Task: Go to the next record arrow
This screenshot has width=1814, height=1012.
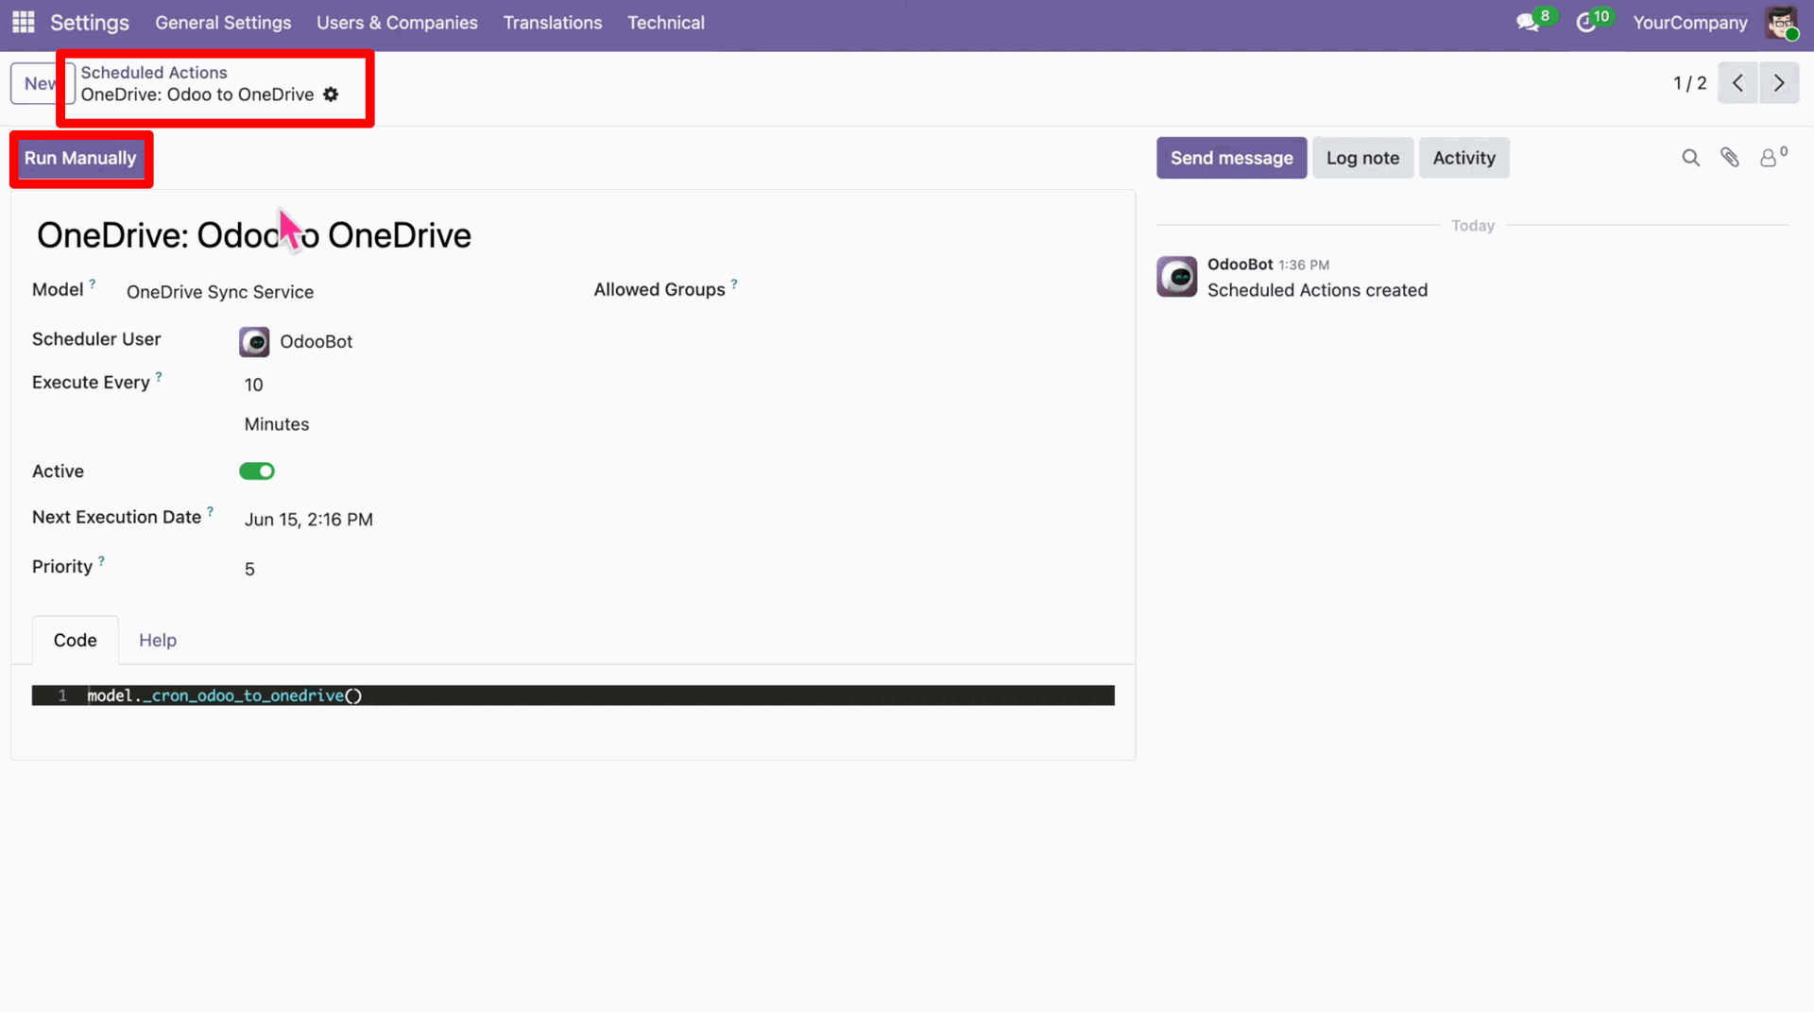Action: (x=1779, y=83)
